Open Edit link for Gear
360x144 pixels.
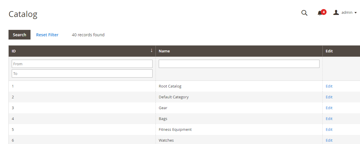(x=329, y=108)
